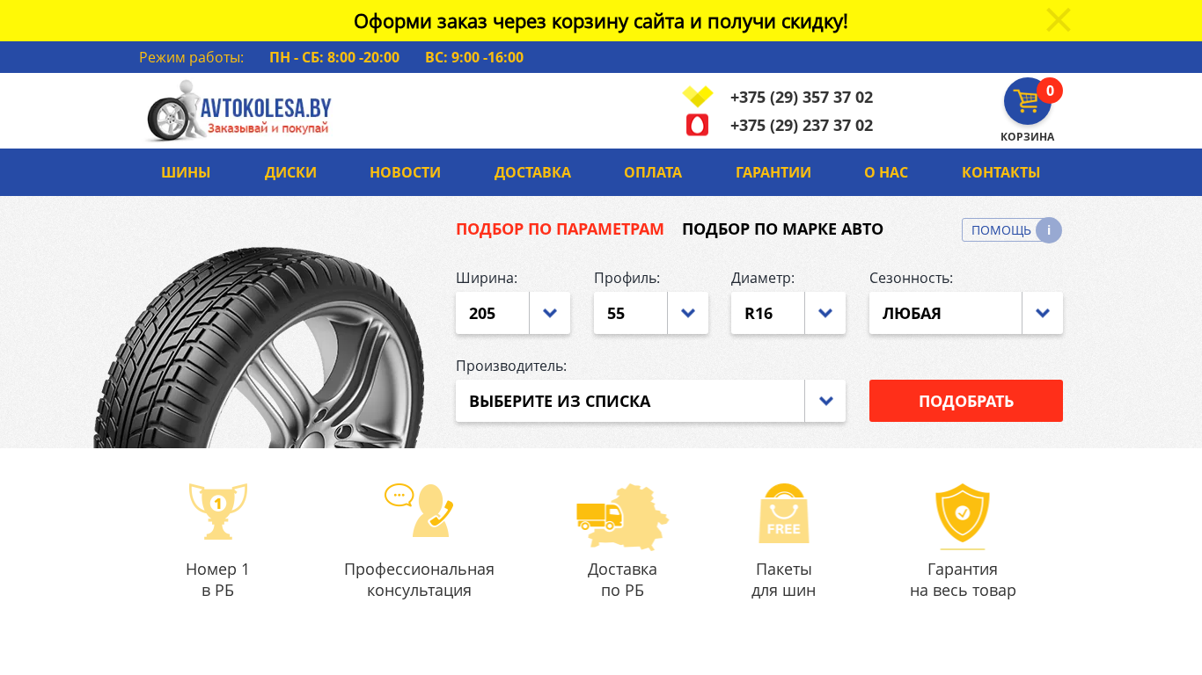Click the avtokolesa.by logo

[238, 111]
